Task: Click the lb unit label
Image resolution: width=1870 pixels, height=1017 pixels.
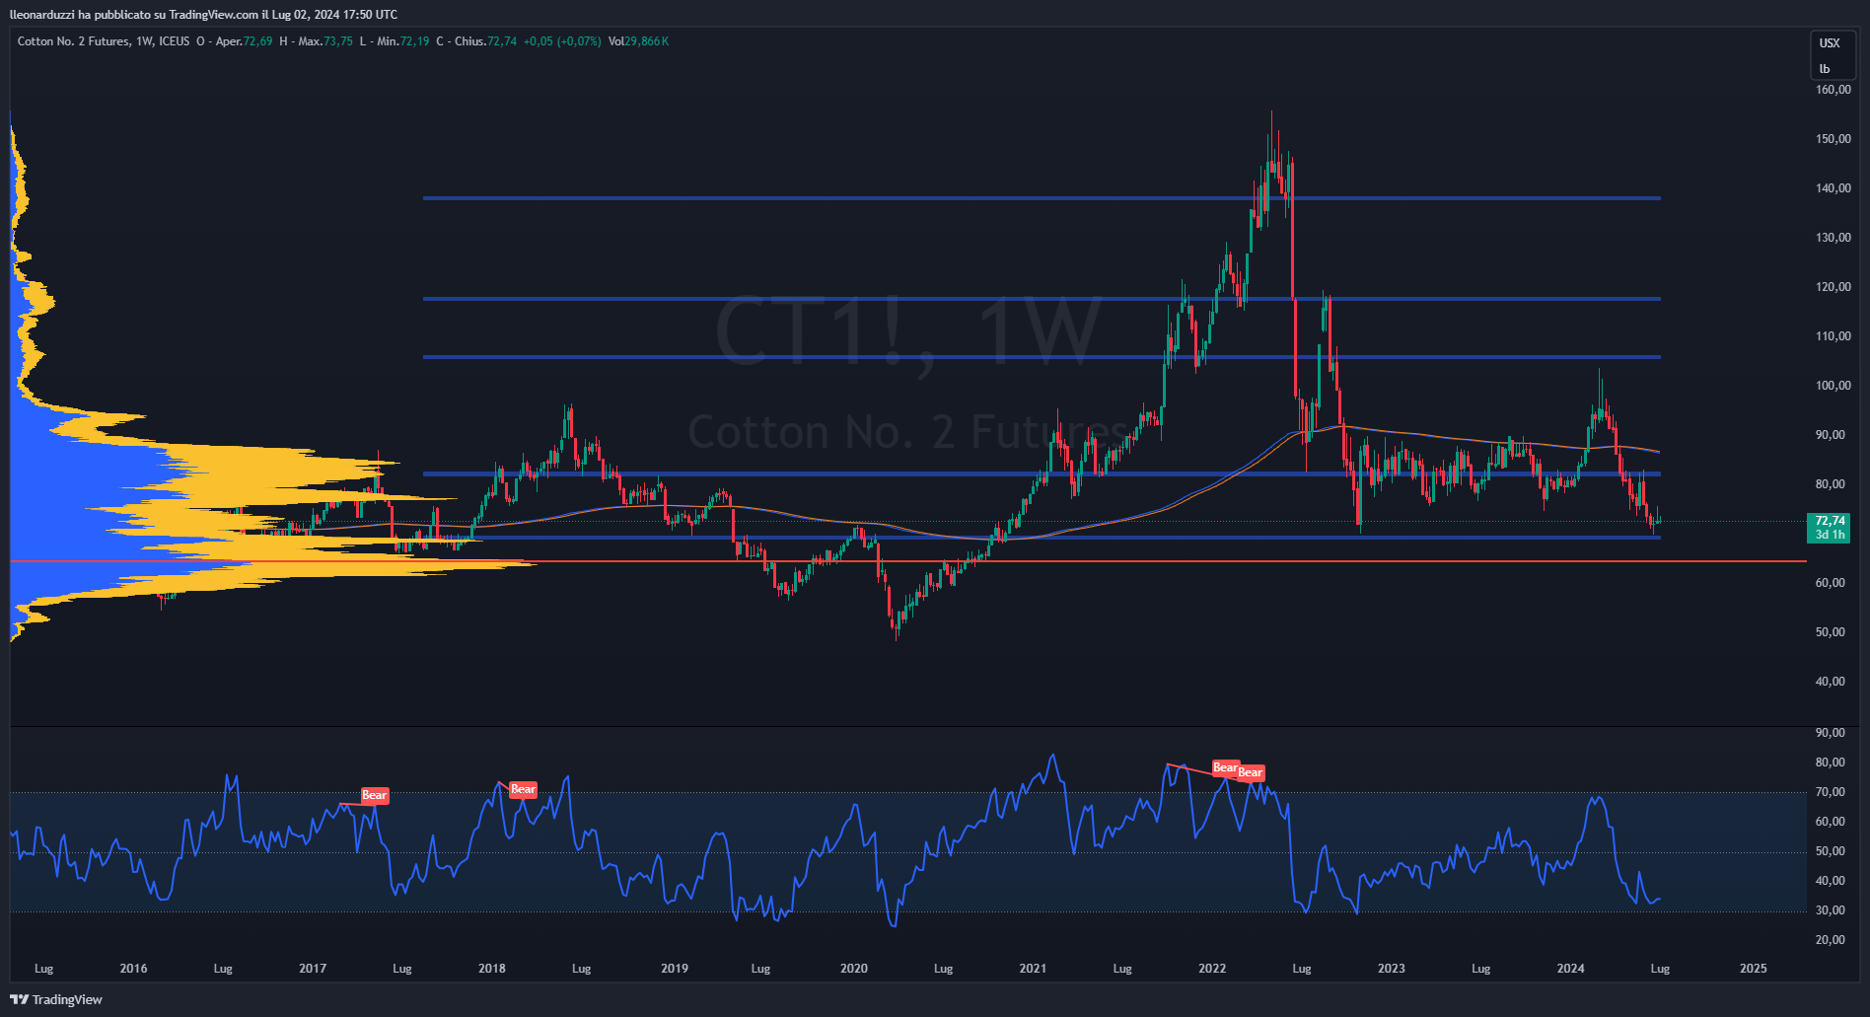Action: pos(1825,69)
